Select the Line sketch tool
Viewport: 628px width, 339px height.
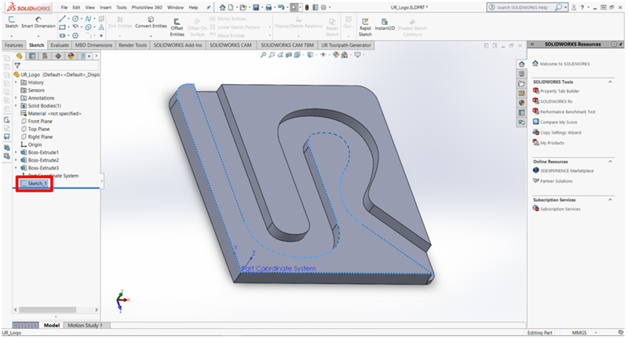[x=62, y=19]
